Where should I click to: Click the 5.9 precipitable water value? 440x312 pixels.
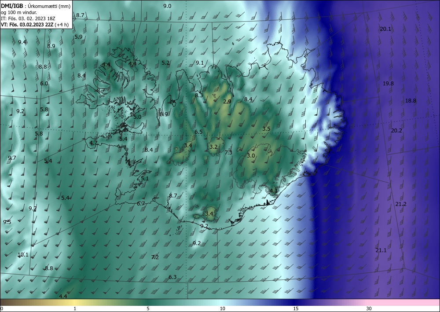coord(79,37)
